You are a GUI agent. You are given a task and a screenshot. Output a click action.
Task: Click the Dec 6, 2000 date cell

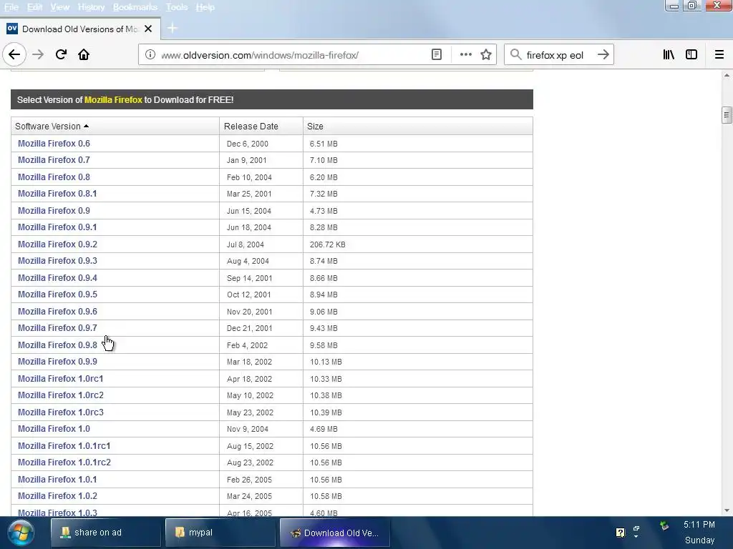click(248, 144)
